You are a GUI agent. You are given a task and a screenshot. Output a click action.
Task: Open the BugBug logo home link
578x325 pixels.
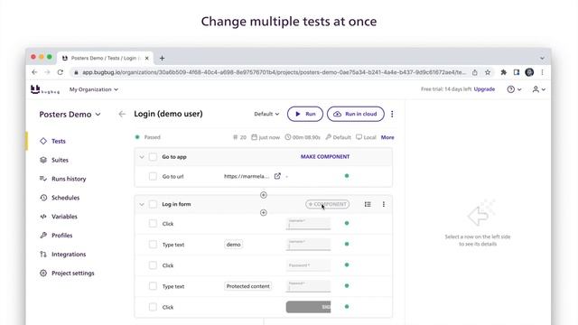point(44,89)
